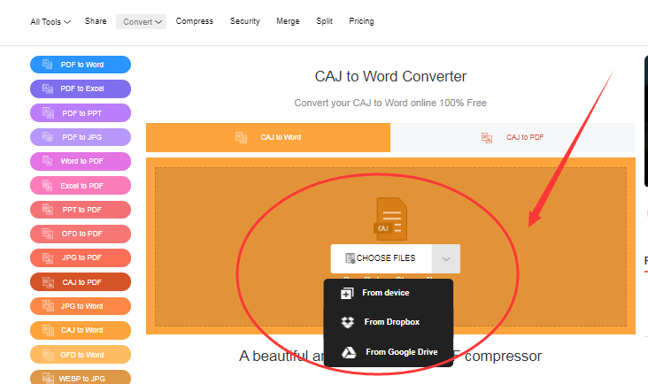
Task: Click the icon on CAJ to Word tab
Action: coord(241,137)
